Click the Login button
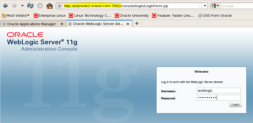The width and height of the screenshot is (253, 123). 235,105
